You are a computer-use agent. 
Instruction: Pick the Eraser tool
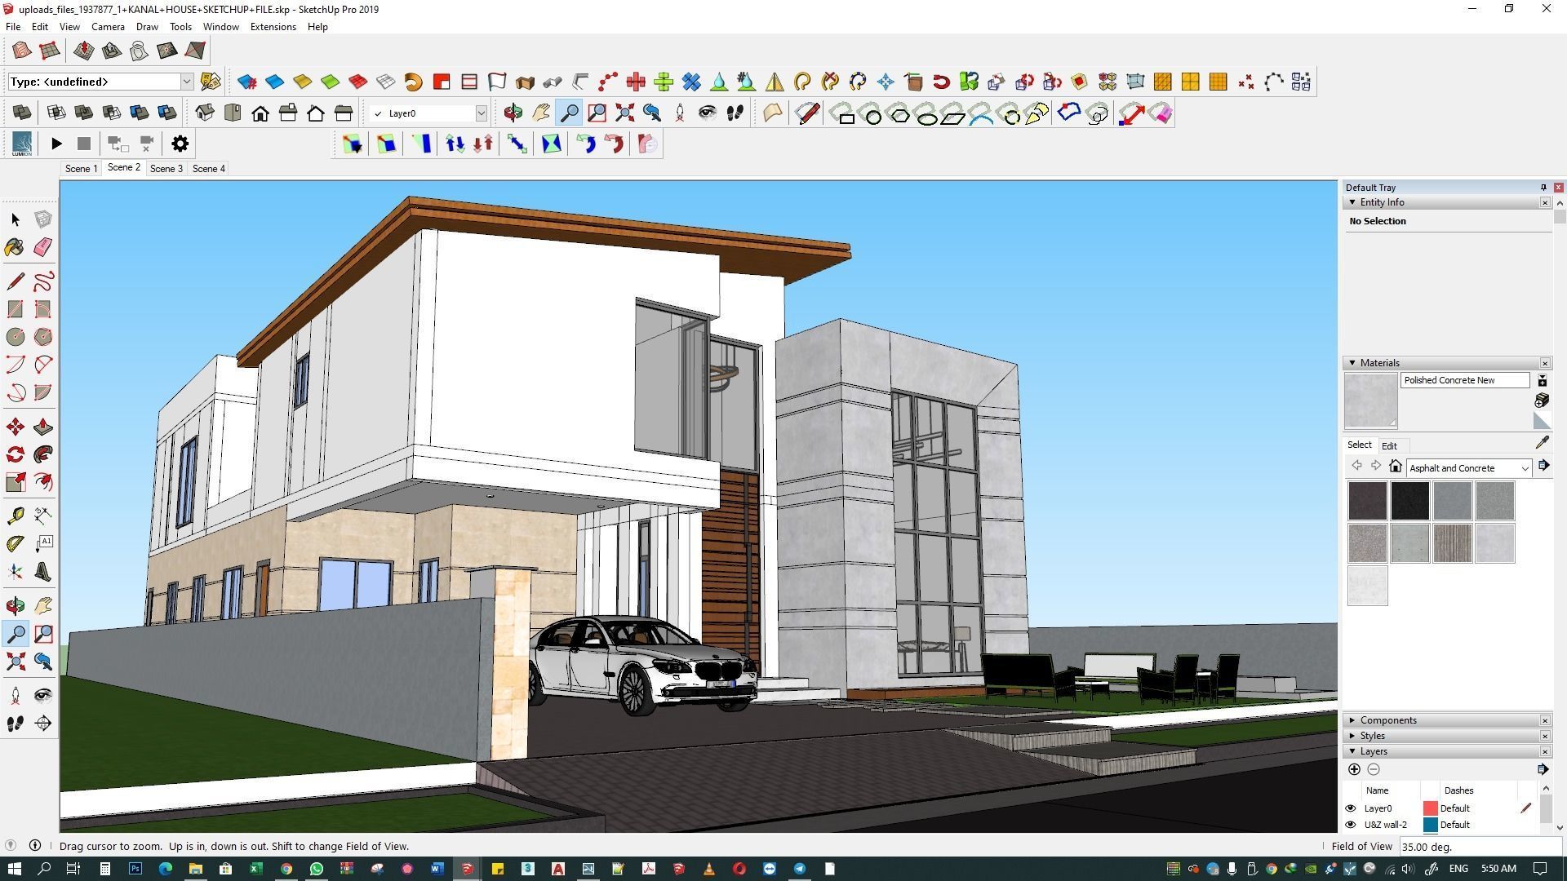pyautogui.click(x=43, y=247)
